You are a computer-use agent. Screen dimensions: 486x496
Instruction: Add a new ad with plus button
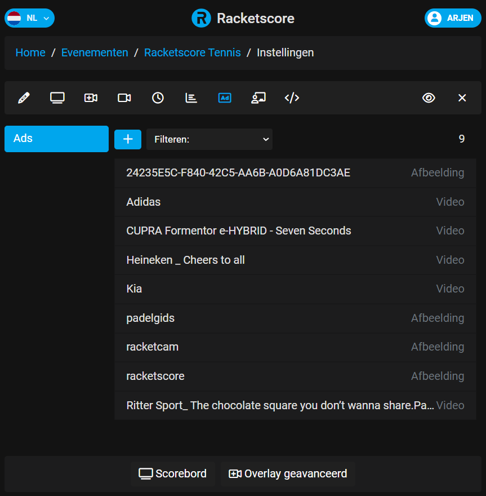pyautogui.click(x=128, y=139)
